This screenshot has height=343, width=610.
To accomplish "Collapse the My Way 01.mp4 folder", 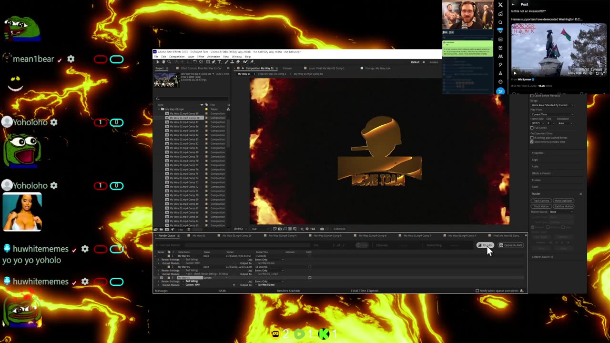I will (159, 109).
